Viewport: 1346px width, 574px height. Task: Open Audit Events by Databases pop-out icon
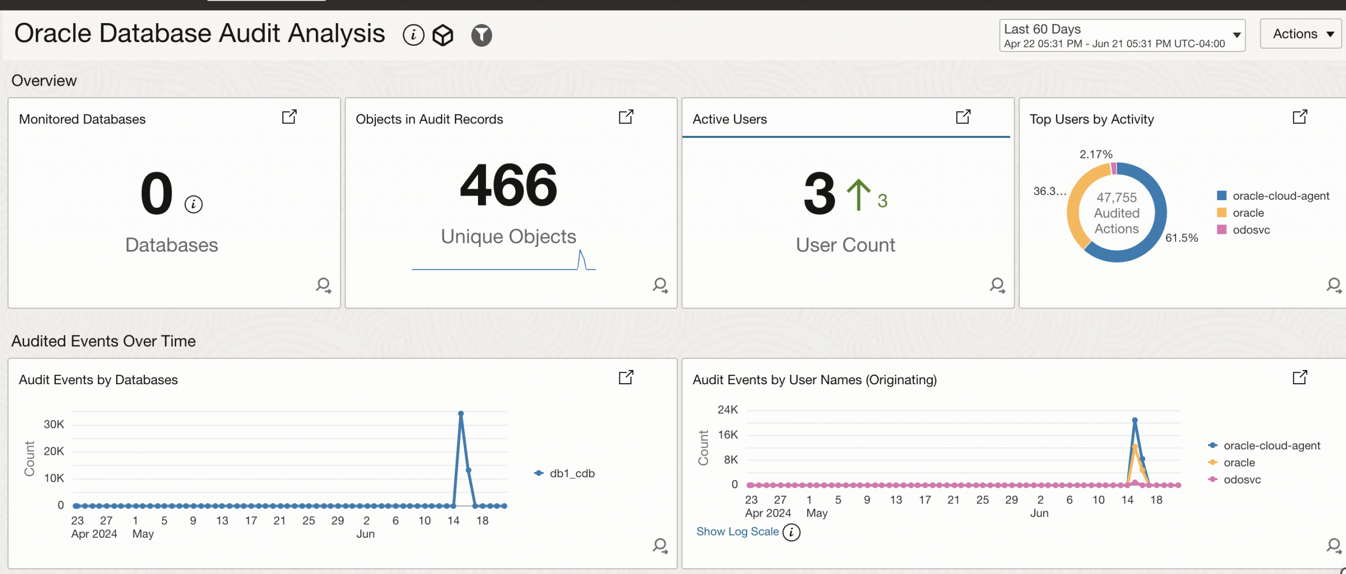pos(626,377)
